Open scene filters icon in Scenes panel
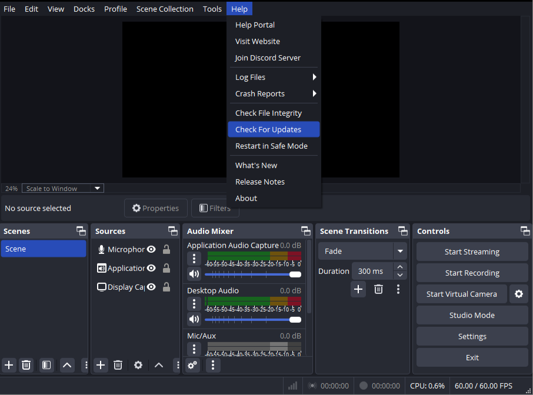Image resolution: width=533 pixels, height=395 pixels. click(x=46, y=365)
